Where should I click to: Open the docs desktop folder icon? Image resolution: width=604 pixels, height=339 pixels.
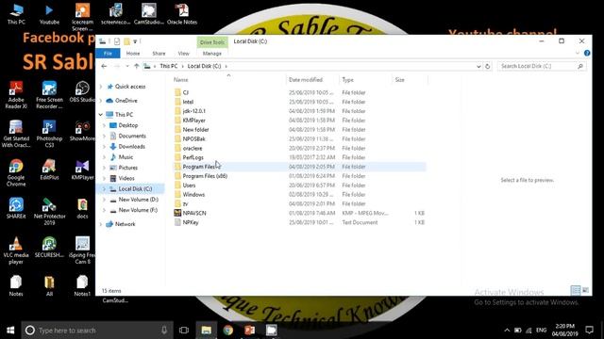coord(82,209)
